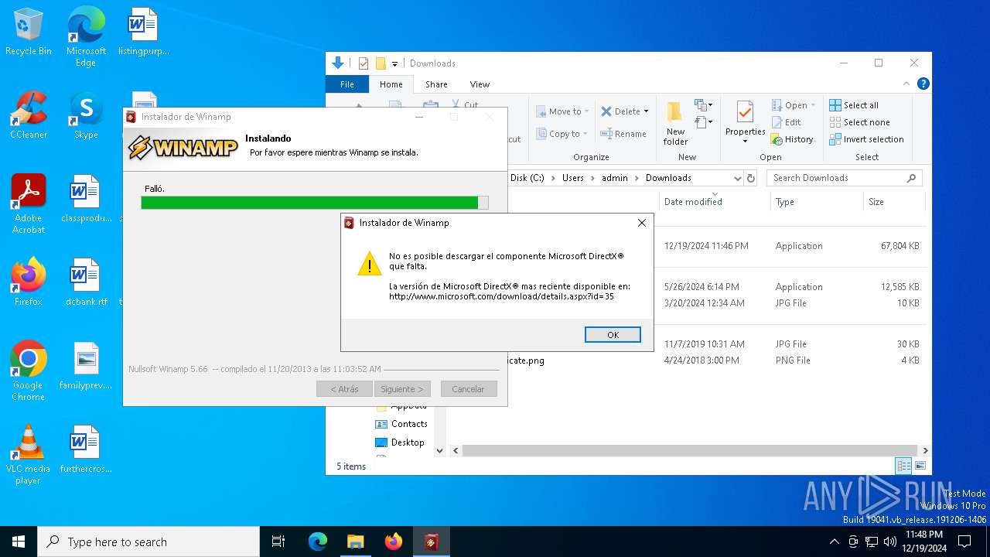This screenshot has width=990, height=557.
Task: Select Desktop in Explorer navigation pane
Action: [399, 443]
